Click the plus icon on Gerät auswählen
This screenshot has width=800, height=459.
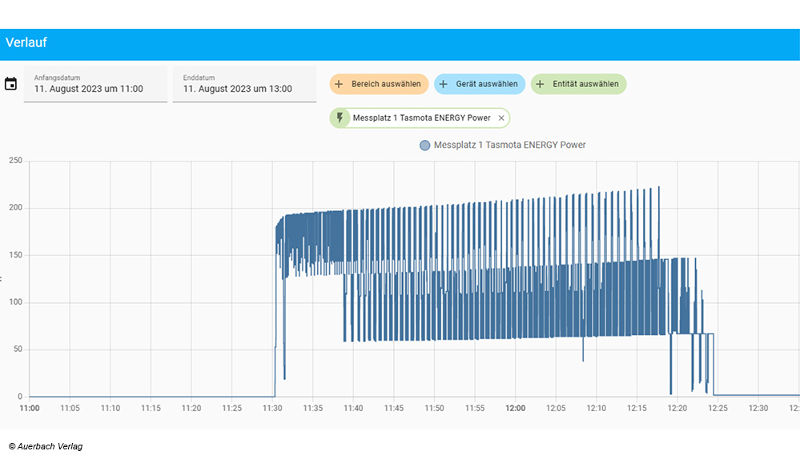click(444, 84)
